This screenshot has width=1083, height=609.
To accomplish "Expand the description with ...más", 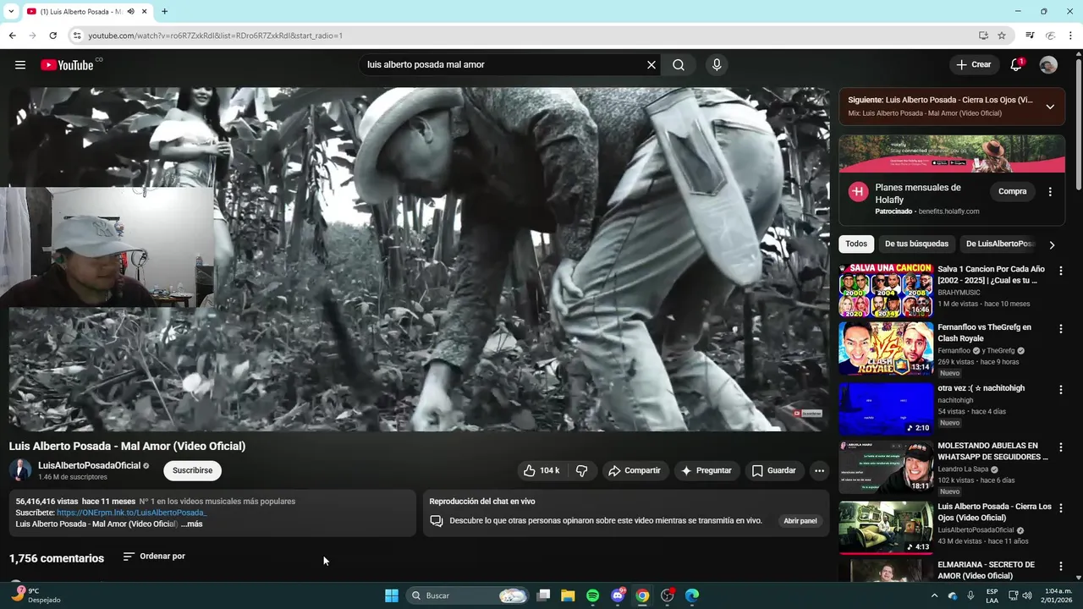I will pyautogui.click(x=192, y=524).
